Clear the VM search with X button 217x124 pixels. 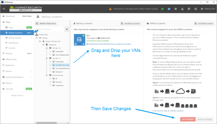[x=67, y=29]
